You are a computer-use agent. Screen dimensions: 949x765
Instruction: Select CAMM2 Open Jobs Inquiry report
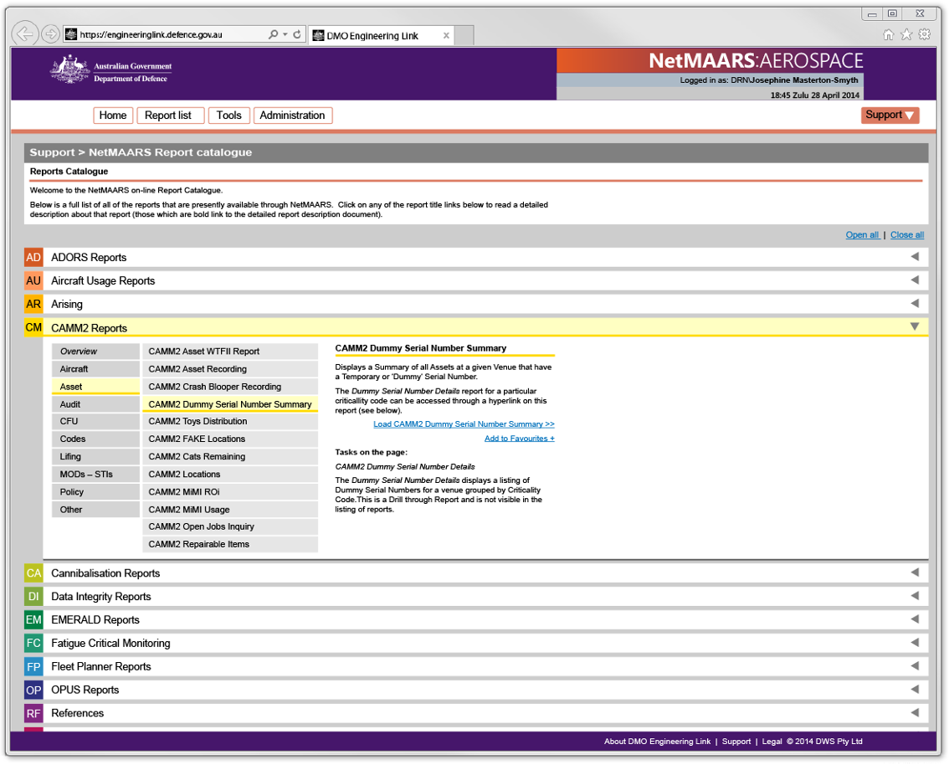(x=230, y=526)
